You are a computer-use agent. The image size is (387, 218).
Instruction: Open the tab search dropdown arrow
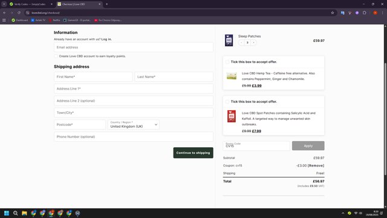pyautogui.click(x=4, y=4)
